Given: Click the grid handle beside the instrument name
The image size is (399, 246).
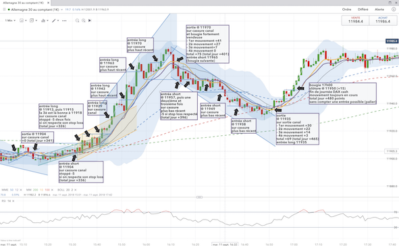Looking at the screenshot, I should point(4,9).
